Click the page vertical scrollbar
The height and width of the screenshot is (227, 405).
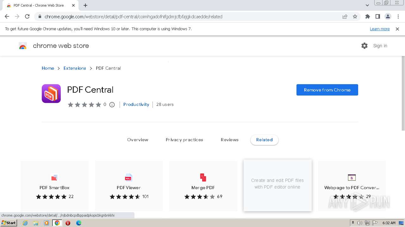tap(403, 93)
